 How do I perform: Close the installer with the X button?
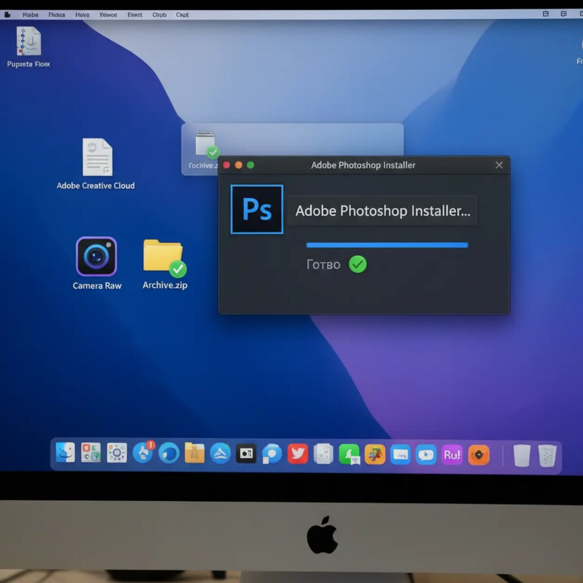click(x=499, y=165)
